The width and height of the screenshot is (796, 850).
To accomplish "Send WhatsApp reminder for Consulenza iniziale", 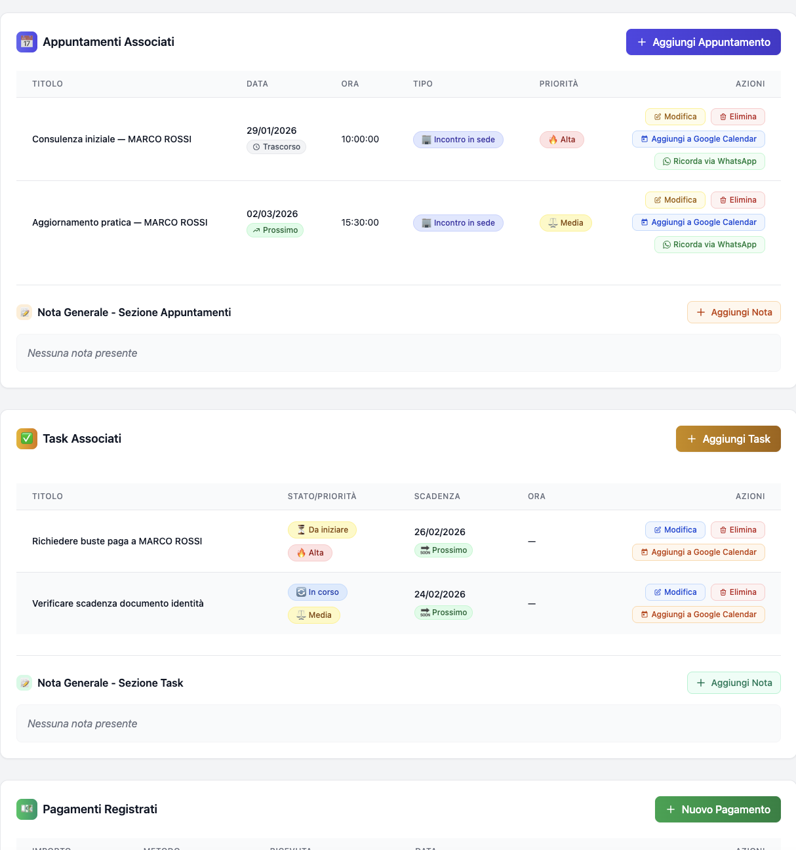I will [x=709, y=161].
